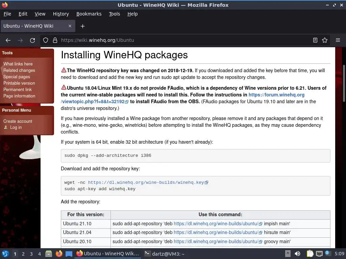Open the winehq.key download link

pos(146,182)
